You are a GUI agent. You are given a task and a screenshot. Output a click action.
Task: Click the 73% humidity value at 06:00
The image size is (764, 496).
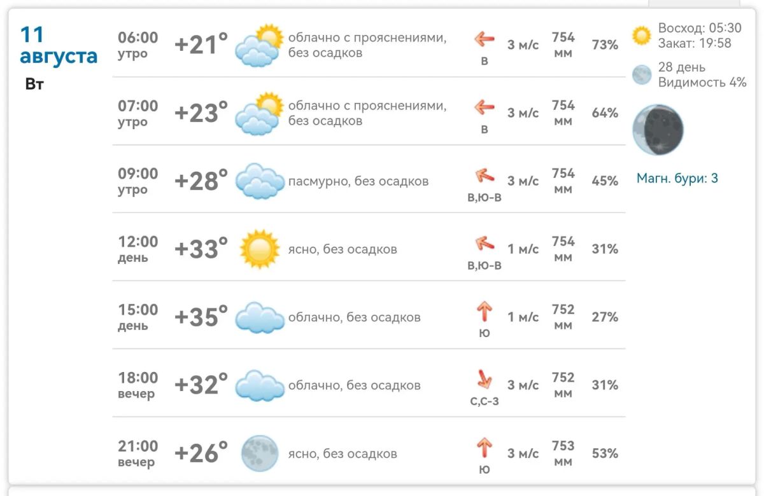pyautogui.click(x=605, y=45)
